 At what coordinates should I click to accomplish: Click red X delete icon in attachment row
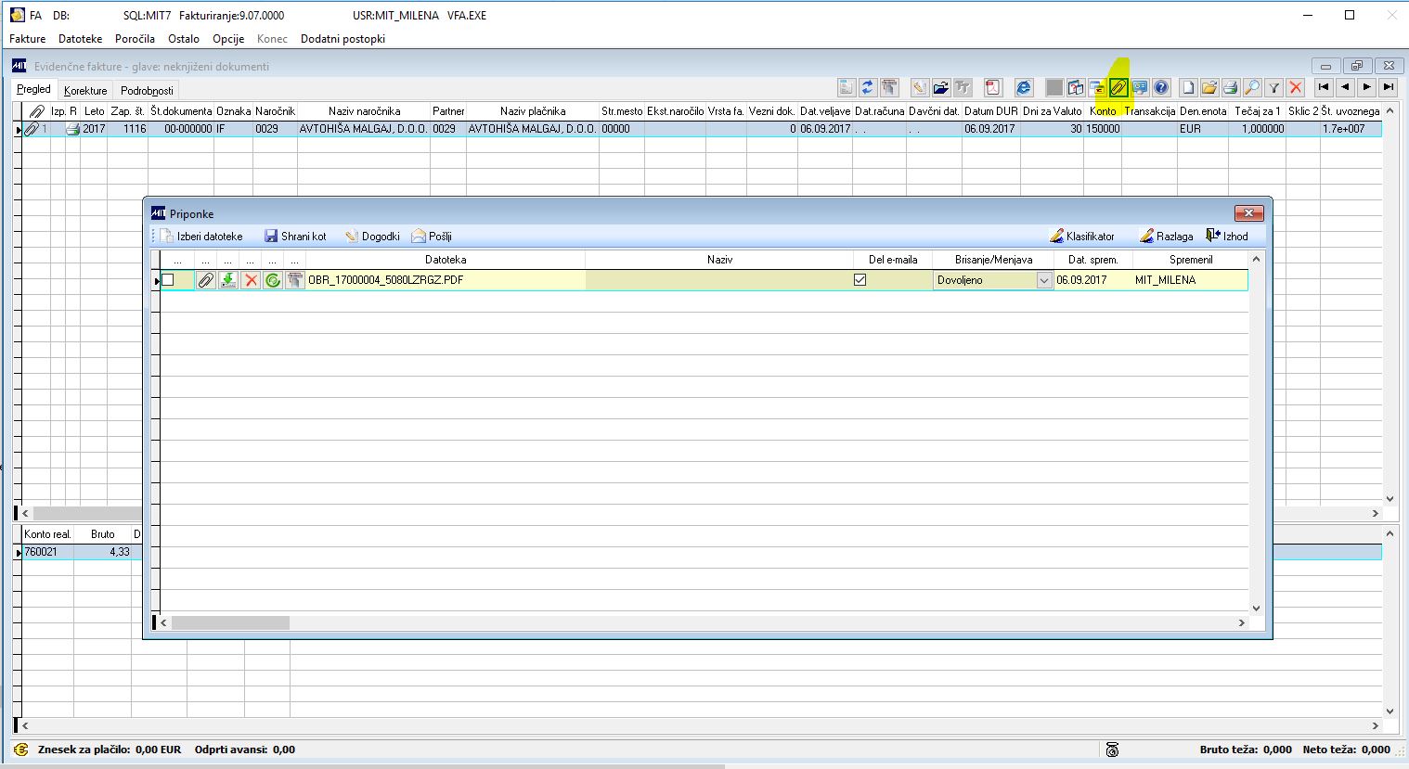251,280
